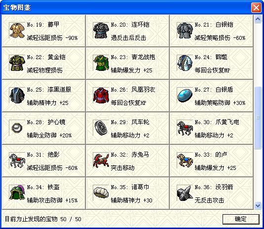The image size is (264, 229).
Task: Click the vertical scrollbar thumb
Action: click(258, 118)
